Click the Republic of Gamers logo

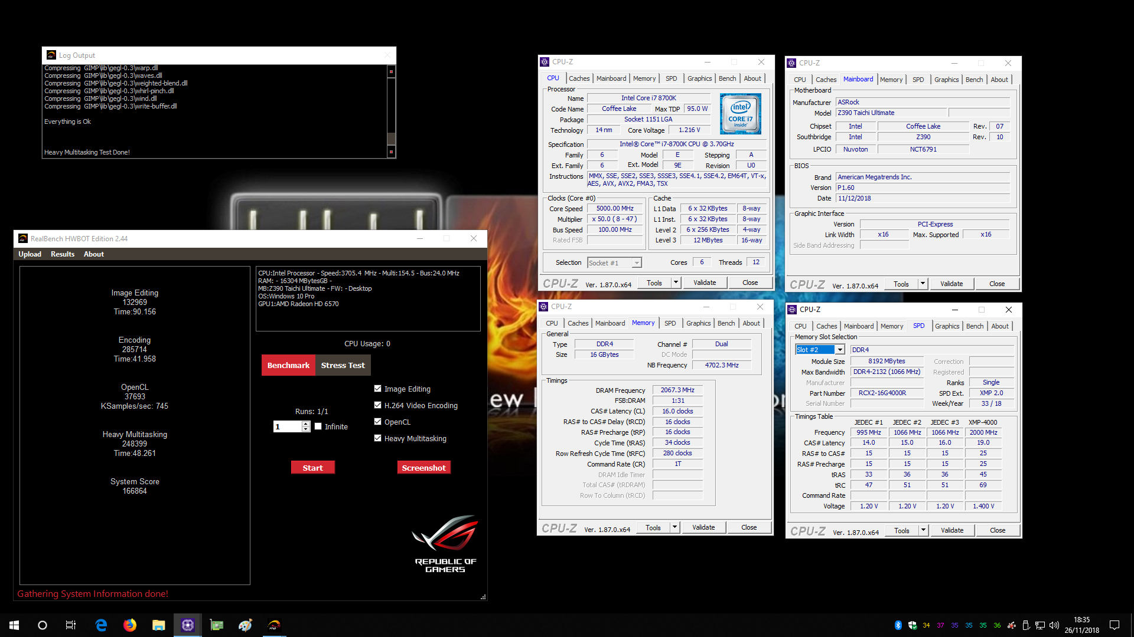pos(445,544)
